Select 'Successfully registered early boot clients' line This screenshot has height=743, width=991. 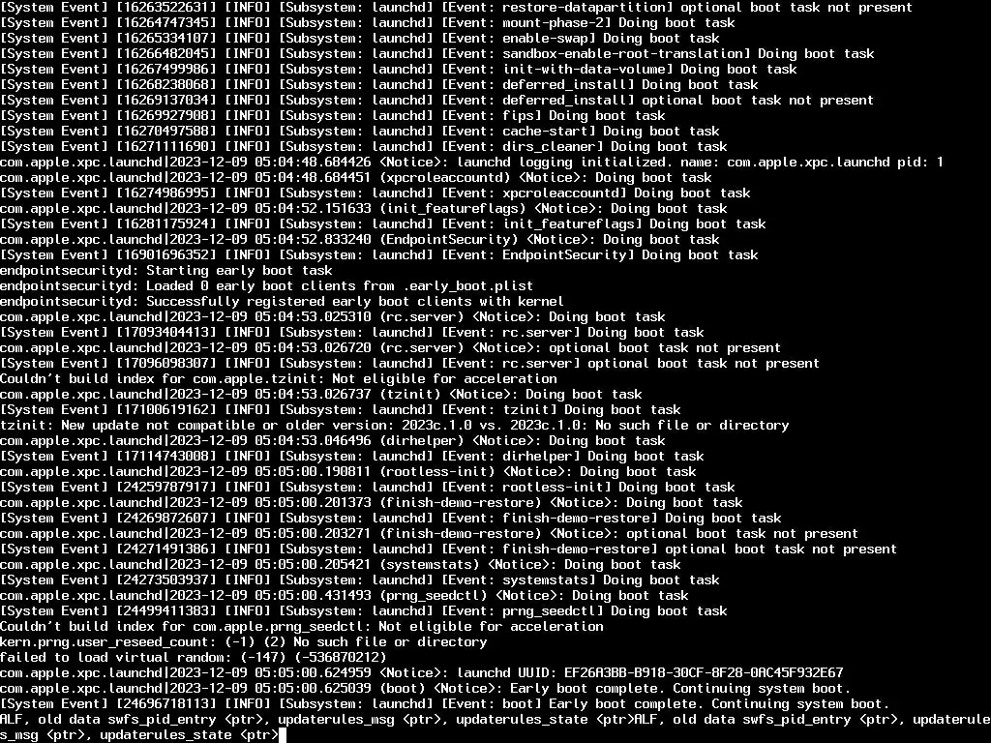282,302
